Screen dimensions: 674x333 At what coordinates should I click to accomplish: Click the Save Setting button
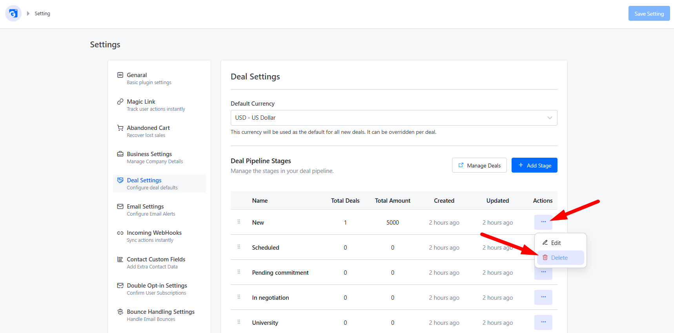649,13
